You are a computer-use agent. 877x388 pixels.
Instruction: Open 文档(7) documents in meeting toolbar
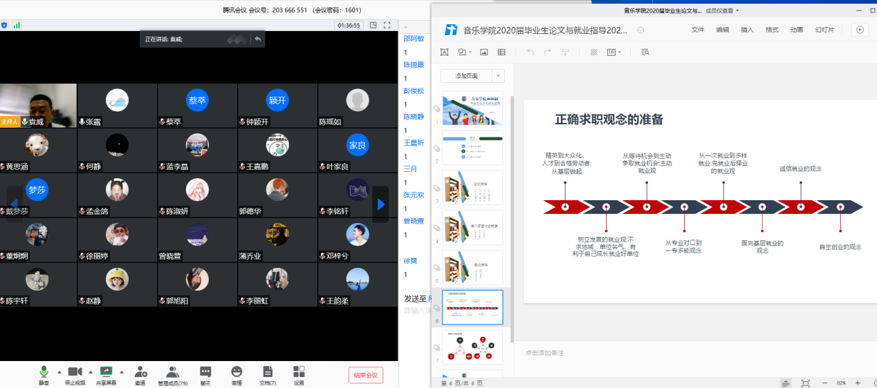point(268,375)
